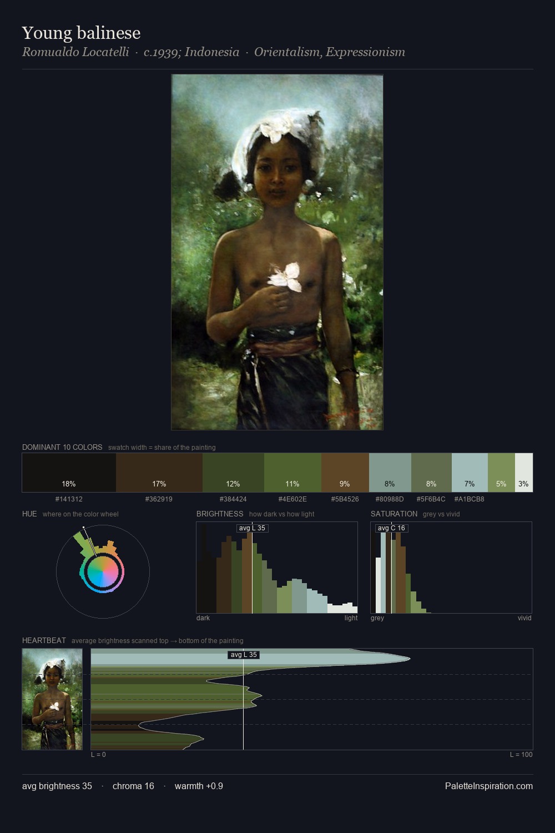Image resolution: width=555 pixels, height=833 pixels.
Task: Click the 'dark' axis label under Brightness
Action: click(x=203, y=618)
